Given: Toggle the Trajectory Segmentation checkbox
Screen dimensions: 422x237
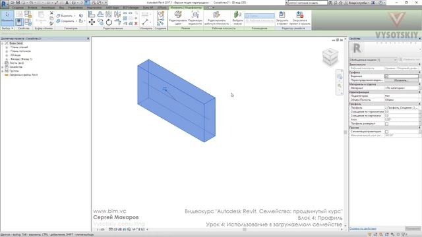Looking at the screenshot, I should [386, 132].
